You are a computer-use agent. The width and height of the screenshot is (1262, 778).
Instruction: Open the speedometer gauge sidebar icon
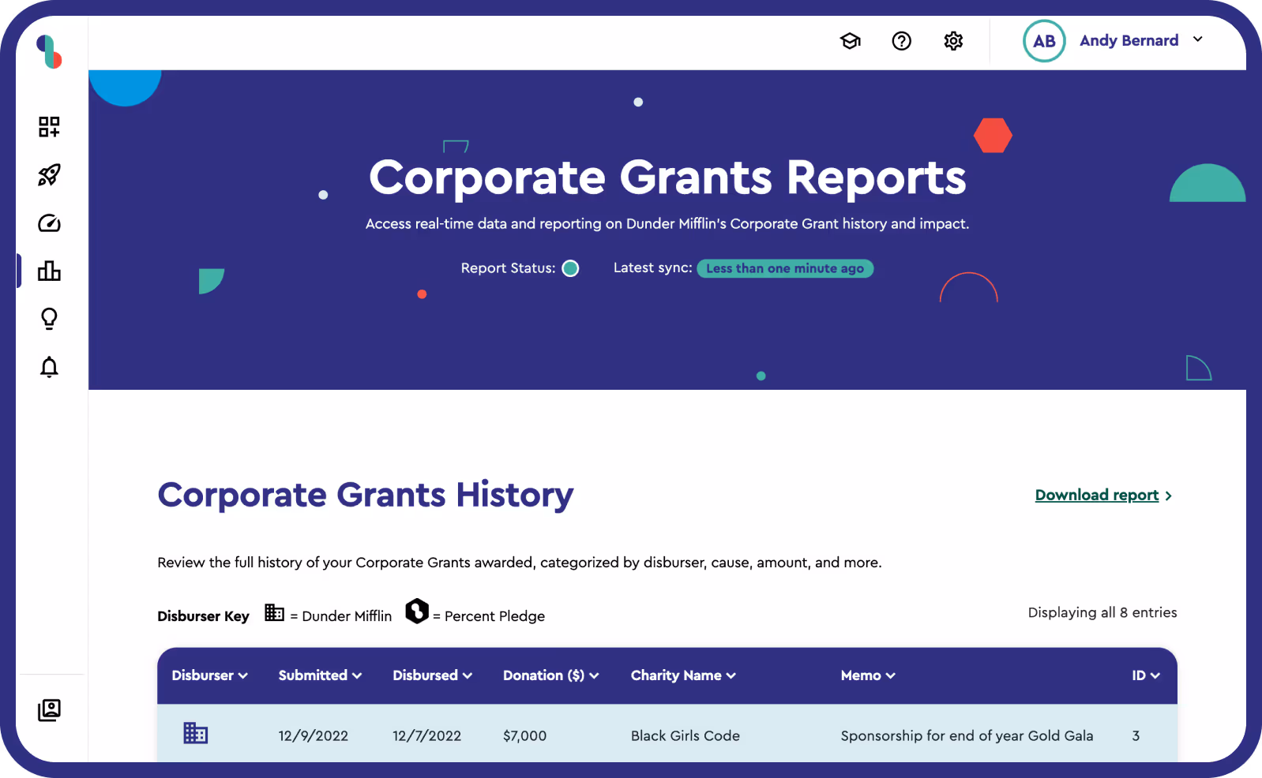click(49, 223)
